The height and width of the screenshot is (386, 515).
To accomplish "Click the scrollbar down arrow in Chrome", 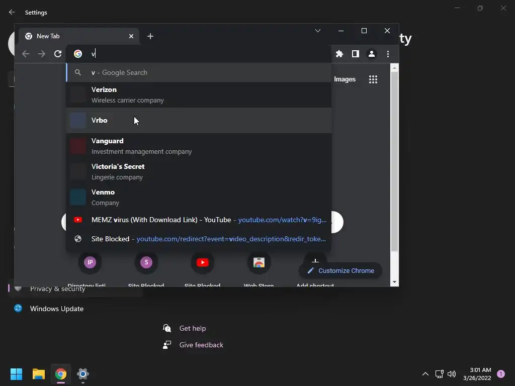I will 394,282.
